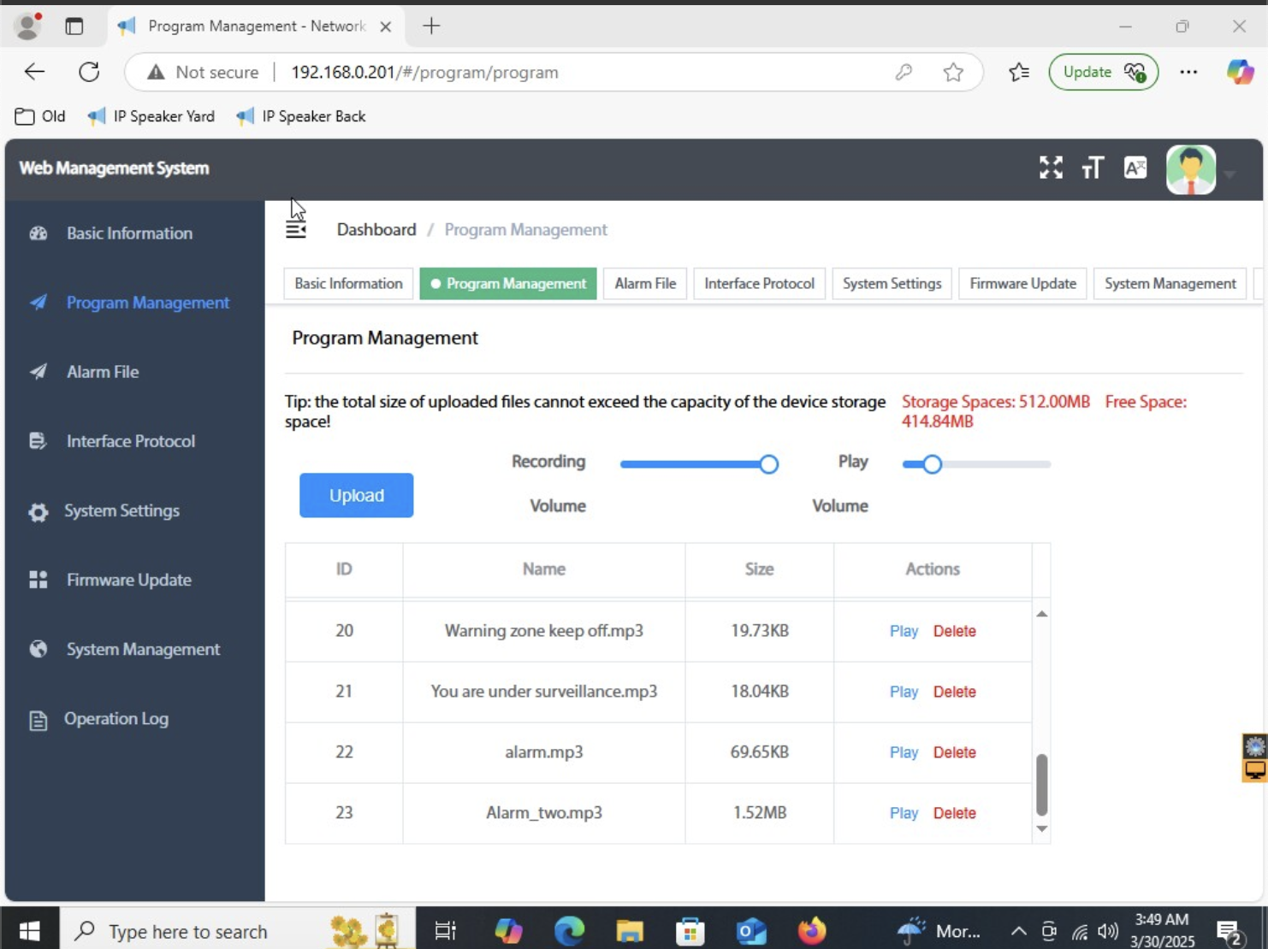1268x949 pixels.
Task: Open the user avatar menu
Action: (x=1191, y=169)
